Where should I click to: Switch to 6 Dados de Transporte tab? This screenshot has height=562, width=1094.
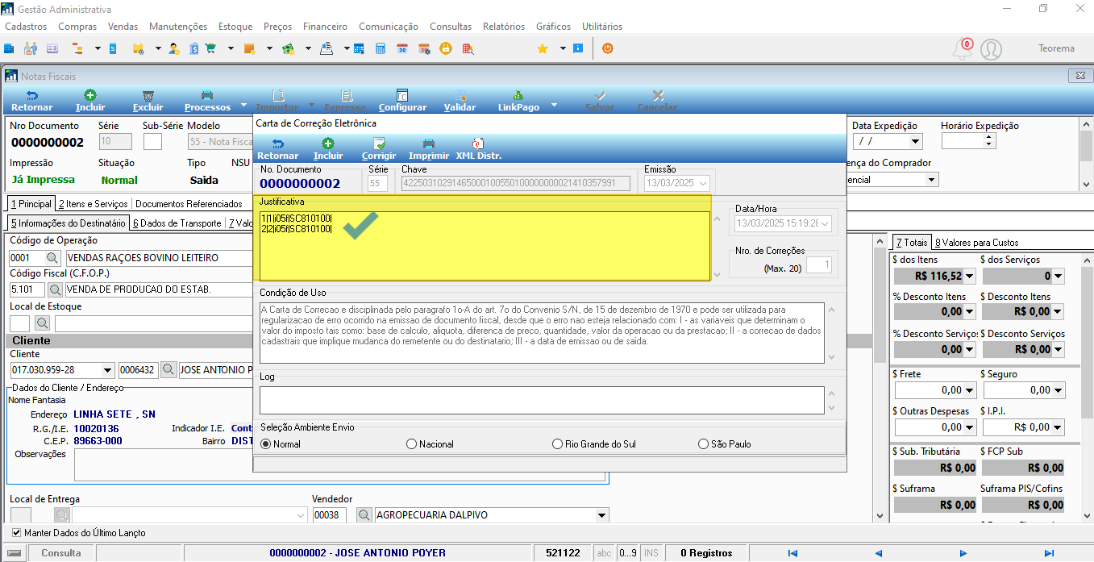177,223
